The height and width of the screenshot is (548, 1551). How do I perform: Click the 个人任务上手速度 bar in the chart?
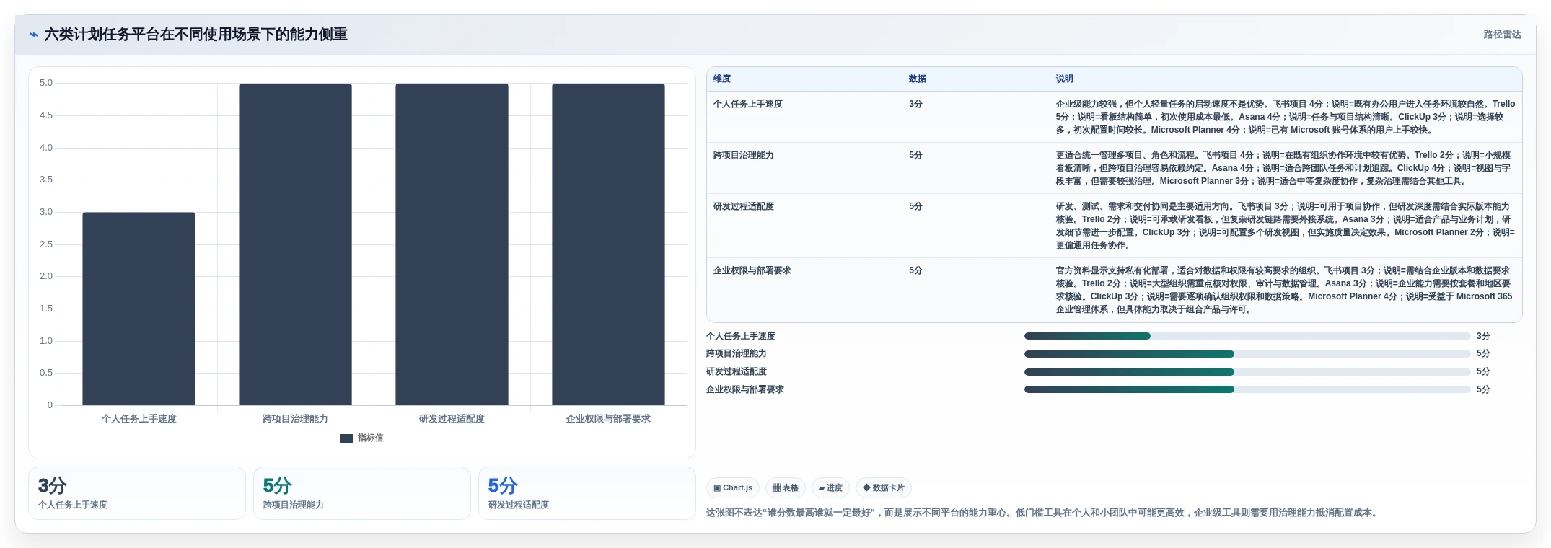(139, 309)
